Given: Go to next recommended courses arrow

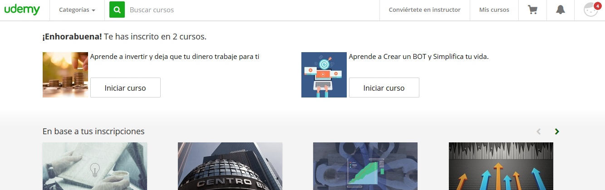Looking at the screenshot, I should (557, 132).
